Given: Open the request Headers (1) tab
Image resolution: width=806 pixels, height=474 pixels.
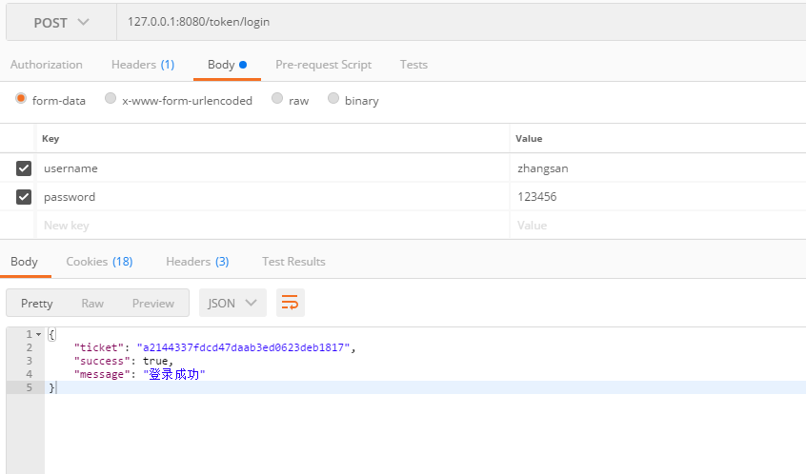Looking at the screenshot, I should (x=143, y=65).
